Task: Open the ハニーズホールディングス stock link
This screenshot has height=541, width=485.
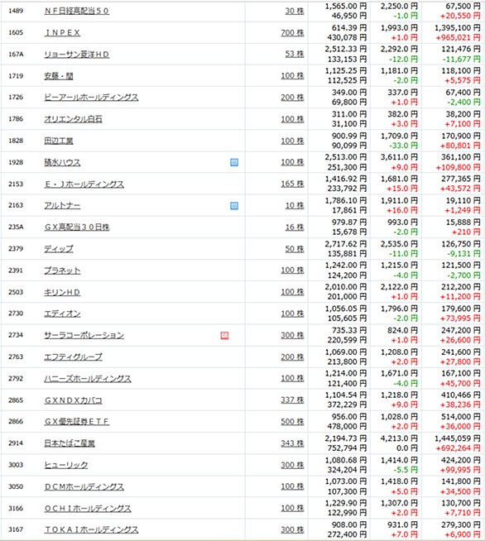Action: tap(88, 379)
